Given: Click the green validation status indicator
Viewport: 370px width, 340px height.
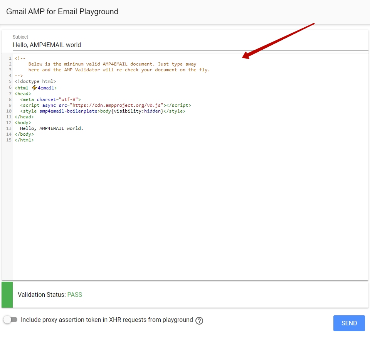Looking at the screenshot, I should [x=7, y=295].
